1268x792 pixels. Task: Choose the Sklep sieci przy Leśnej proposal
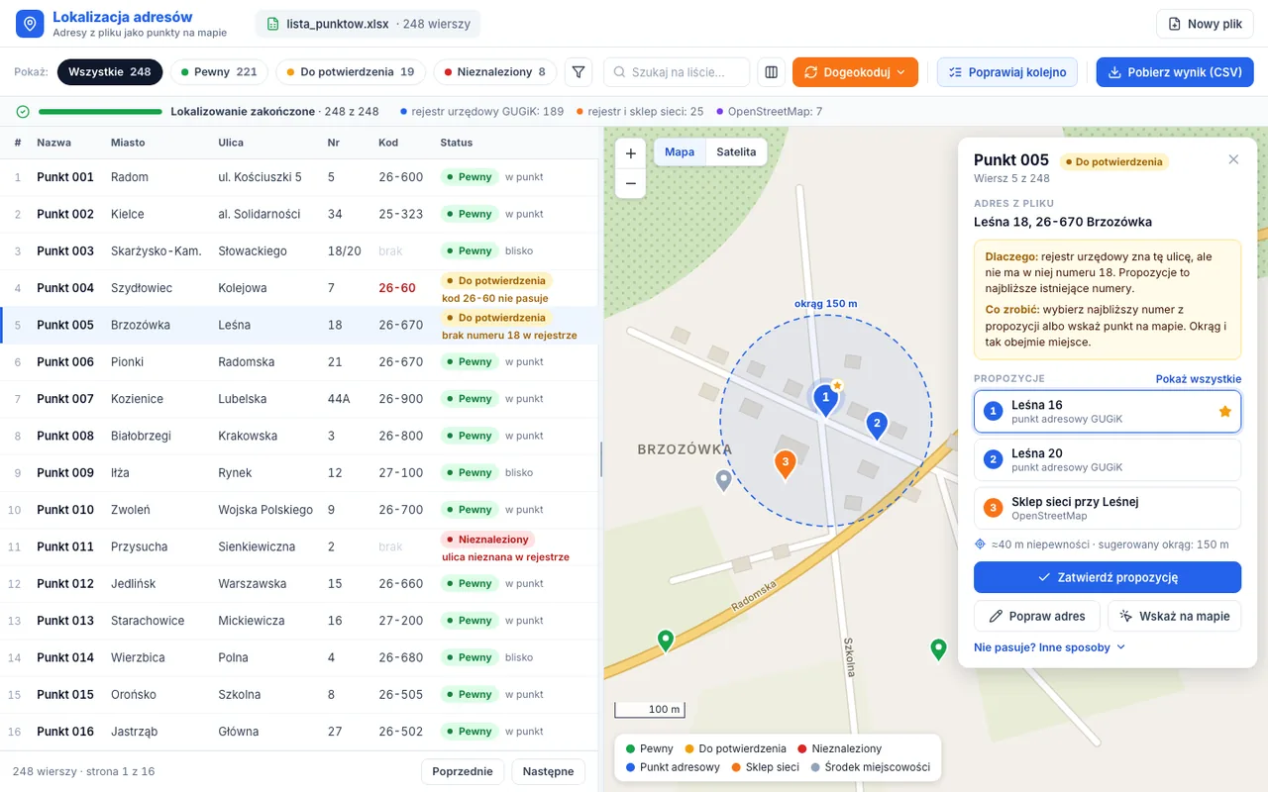pos(1108,508)
